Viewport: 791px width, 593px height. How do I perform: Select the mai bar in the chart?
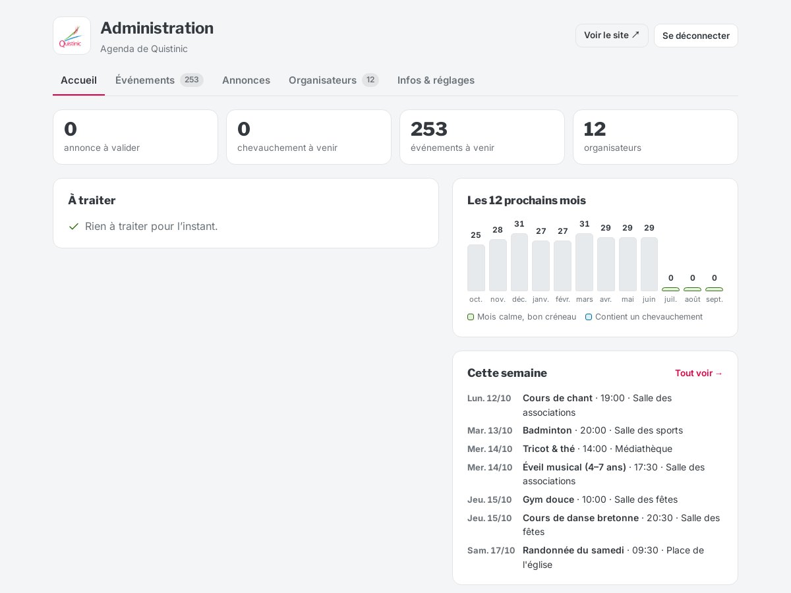(628, 264)
